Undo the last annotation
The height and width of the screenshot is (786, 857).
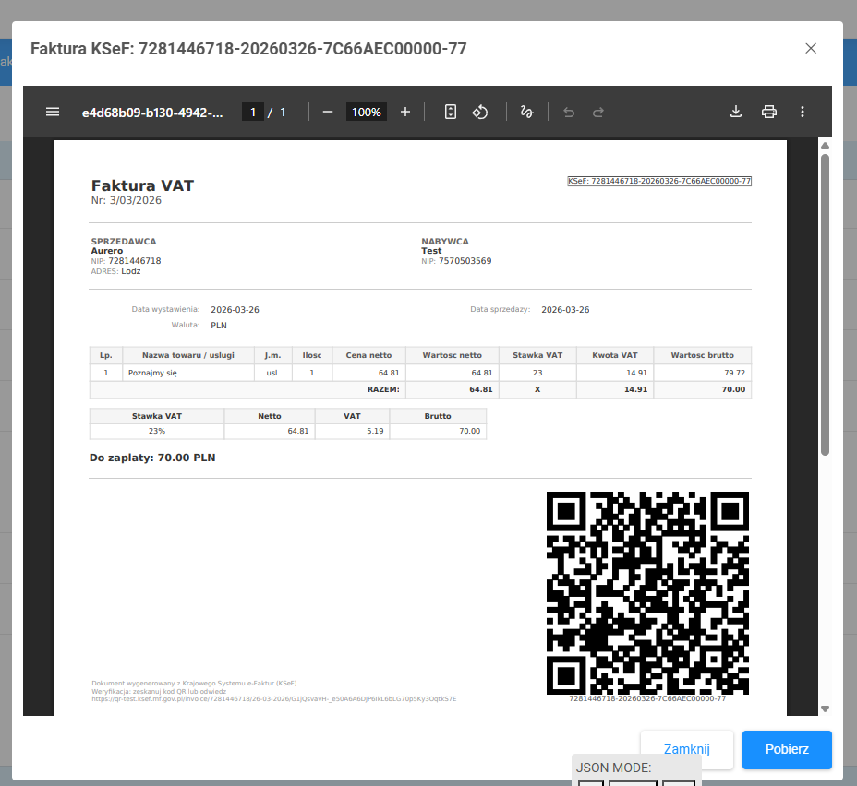click(x=569, y=112)
